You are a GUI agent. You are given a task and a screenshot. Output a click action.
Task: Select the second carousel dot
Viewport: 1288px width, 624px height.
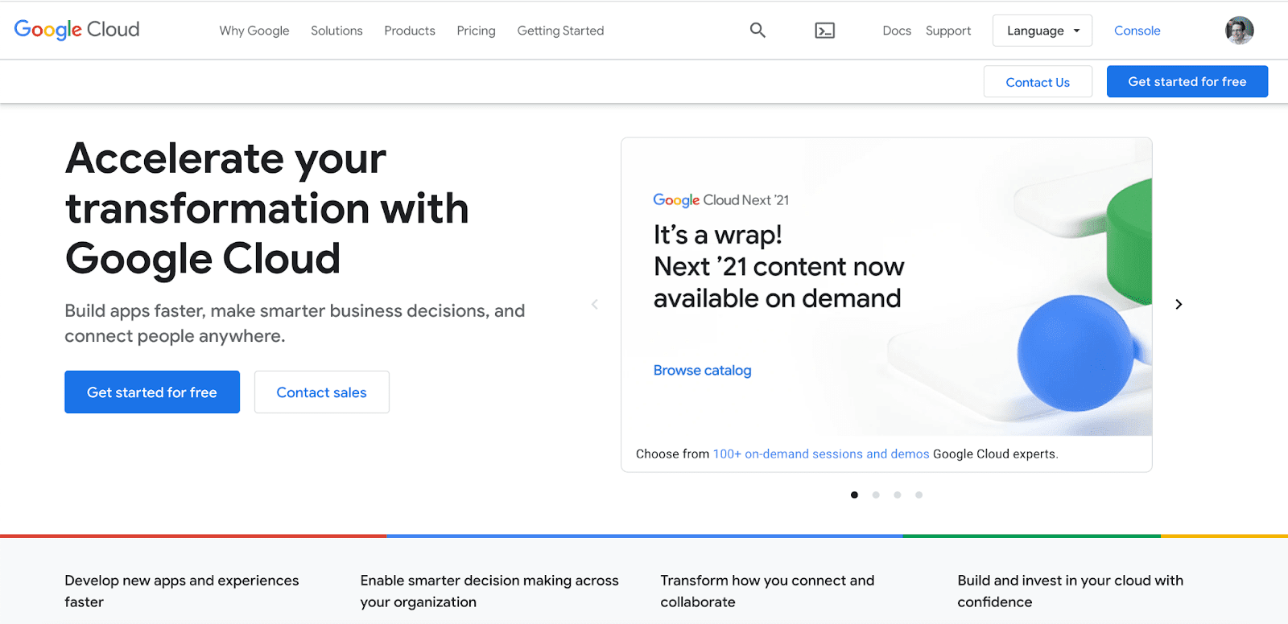876,495
